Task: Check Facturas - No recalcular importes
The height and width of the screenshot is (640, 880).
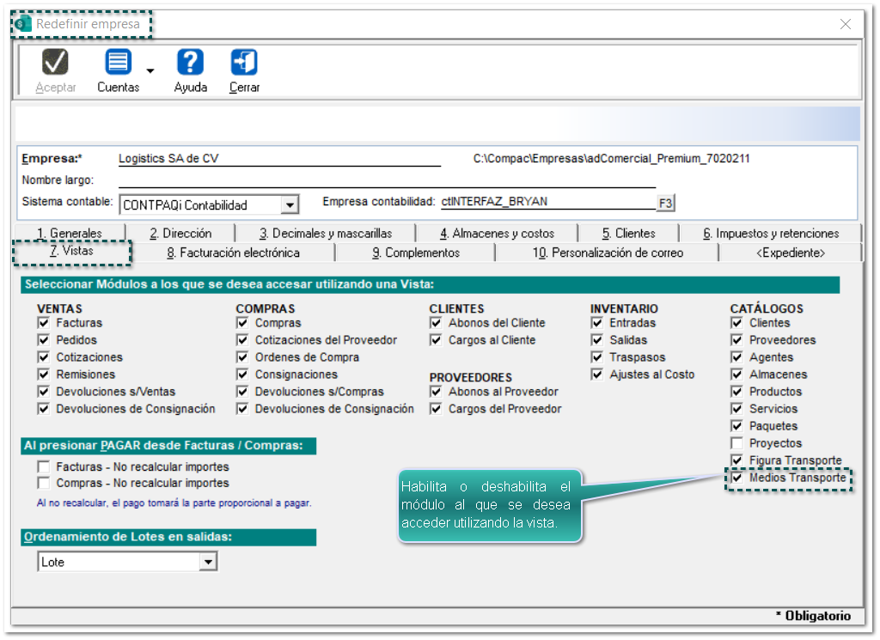Action: tap(43, 466)
